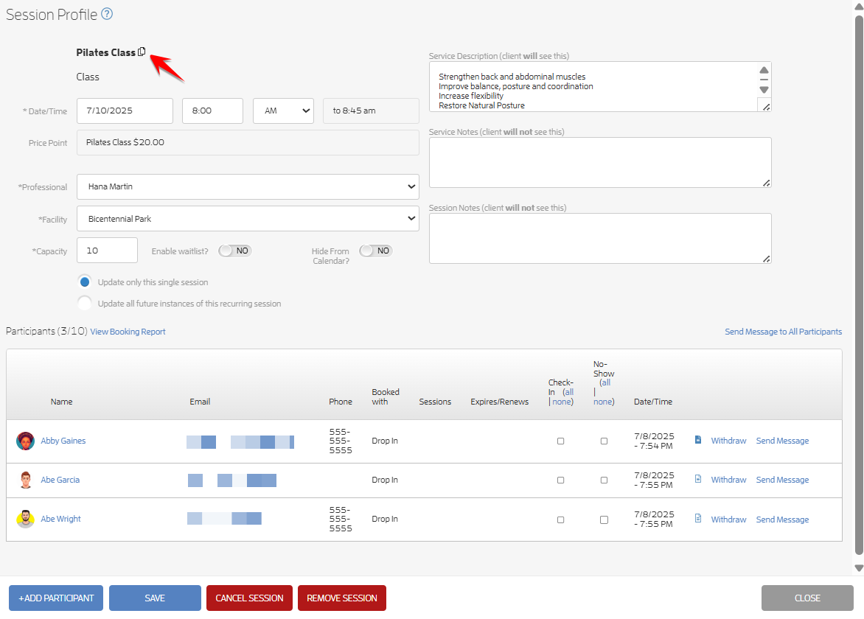This screenshot has height=619, width=864.
Task: Click No-Show 'all' link
Action: tap(606, 382)
